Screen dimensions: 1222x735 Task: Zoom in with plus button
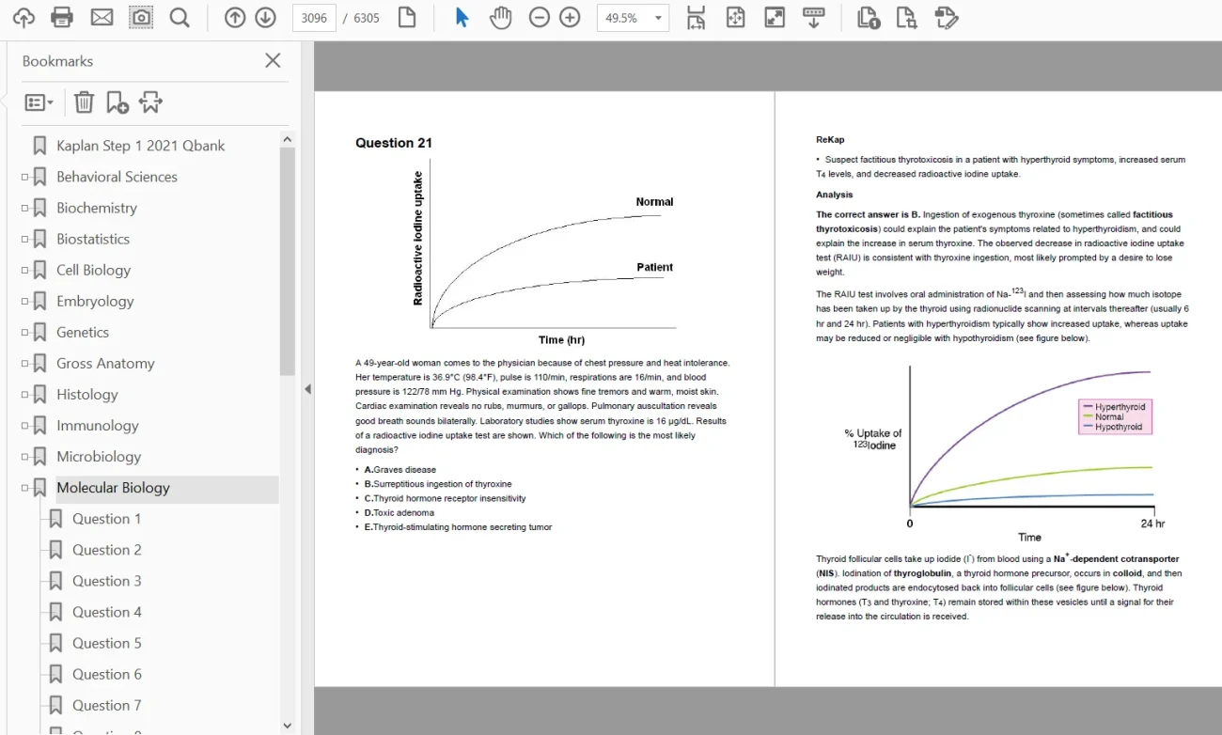pos(570,17)
